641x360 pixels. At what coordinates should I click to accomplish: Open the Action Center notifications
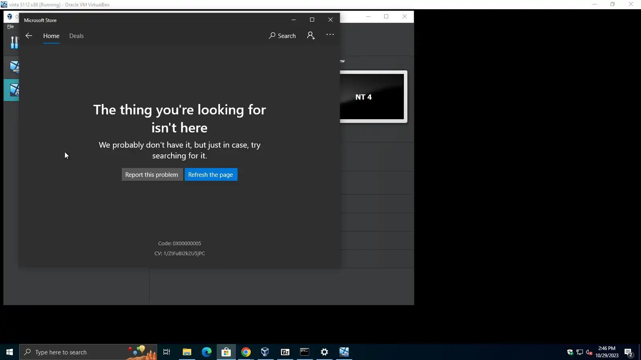tap(629, 352)
